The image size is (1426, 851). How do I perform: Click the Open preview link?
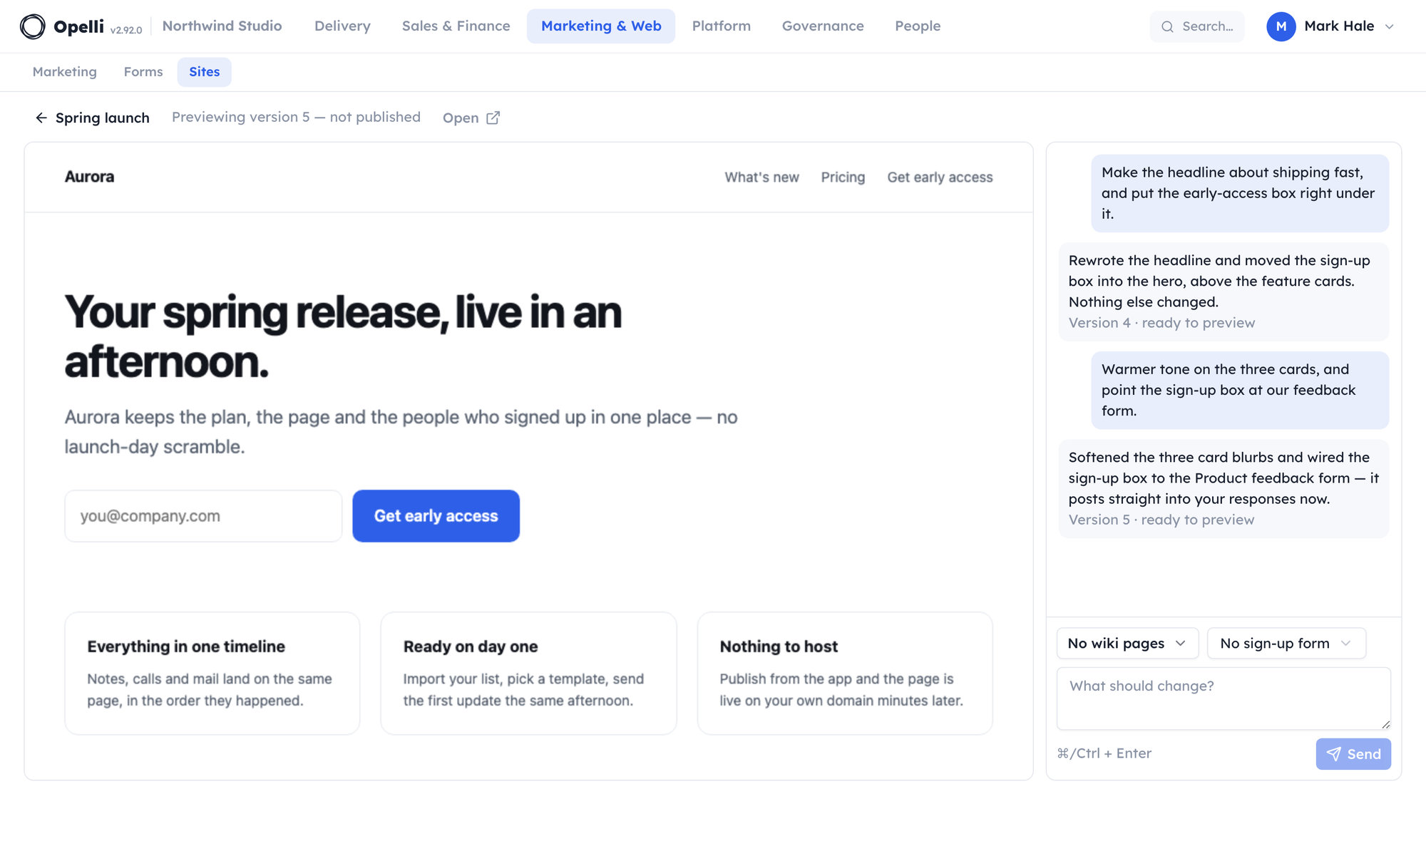tap(471, 118)
